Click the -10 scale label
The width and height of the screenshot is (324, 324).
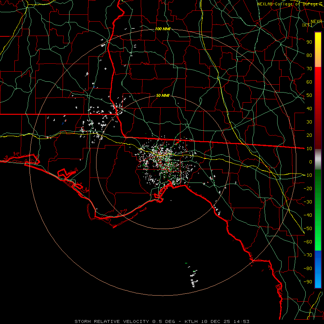tap(308, 175)
